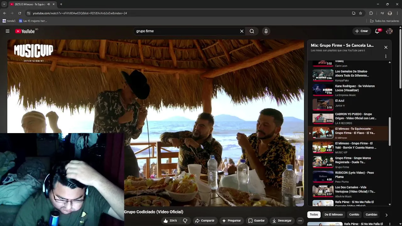402x226 pixels.
Task: Start voice search with microphone icon
Action: [266, 31]
